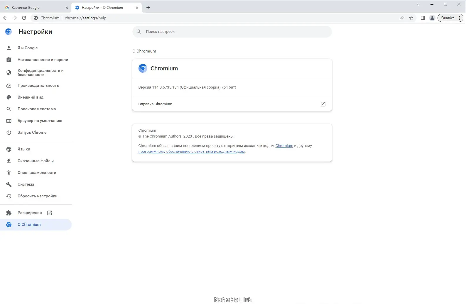Open Я и Google settings section
Viewport: 466px width, 305px height.
[36, 48]
